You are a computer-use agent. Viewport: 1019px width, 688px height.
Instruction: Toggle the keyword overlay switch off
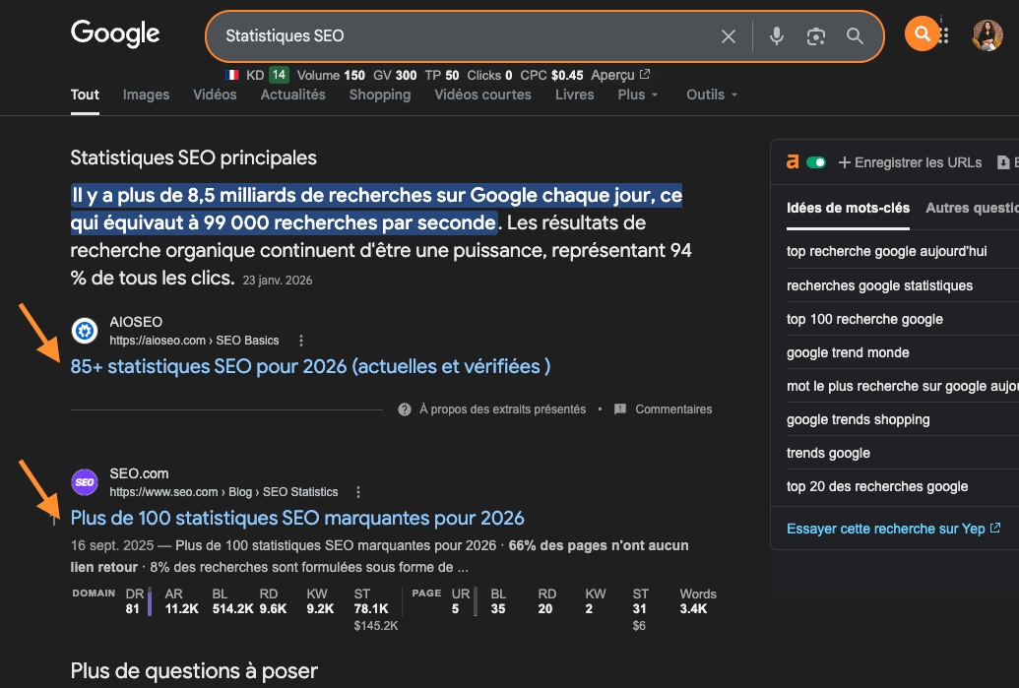818,161
